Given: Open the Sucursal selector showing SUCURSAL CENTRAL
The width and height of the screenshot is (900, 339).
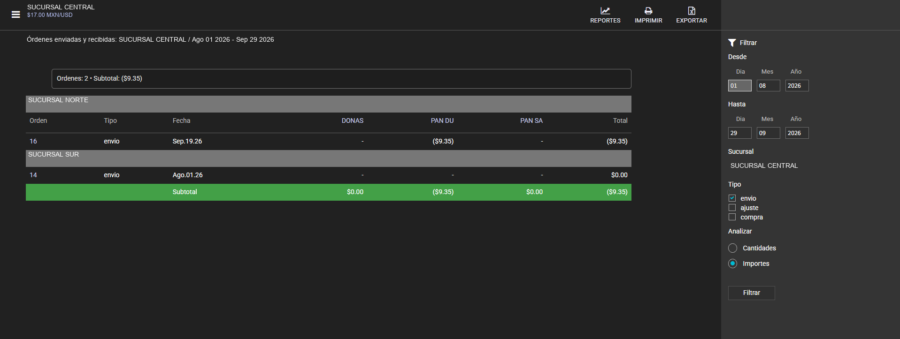Looking at the screenshot, I should (764, 166).
